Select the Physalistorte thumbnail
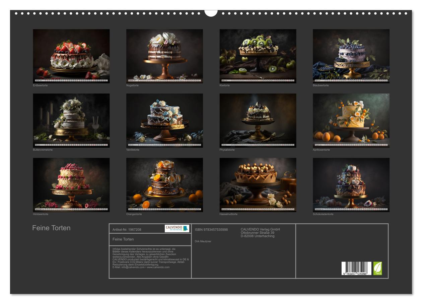422x304 pixels. pos(258,121)
